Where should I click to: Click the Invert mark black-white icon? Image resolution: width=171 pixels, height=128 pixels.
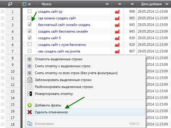tap(30, 94)
